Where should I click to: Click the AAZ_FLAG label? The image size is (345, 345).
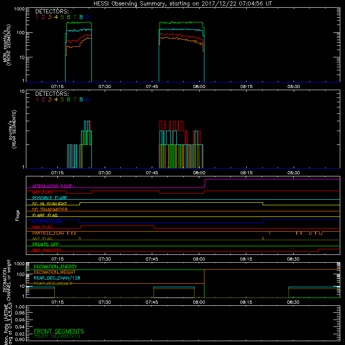point(42,238)
